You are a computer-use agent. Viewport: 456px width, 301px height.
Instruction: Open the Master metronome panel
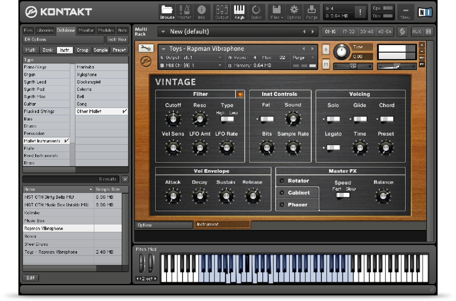tap(184, 12)
